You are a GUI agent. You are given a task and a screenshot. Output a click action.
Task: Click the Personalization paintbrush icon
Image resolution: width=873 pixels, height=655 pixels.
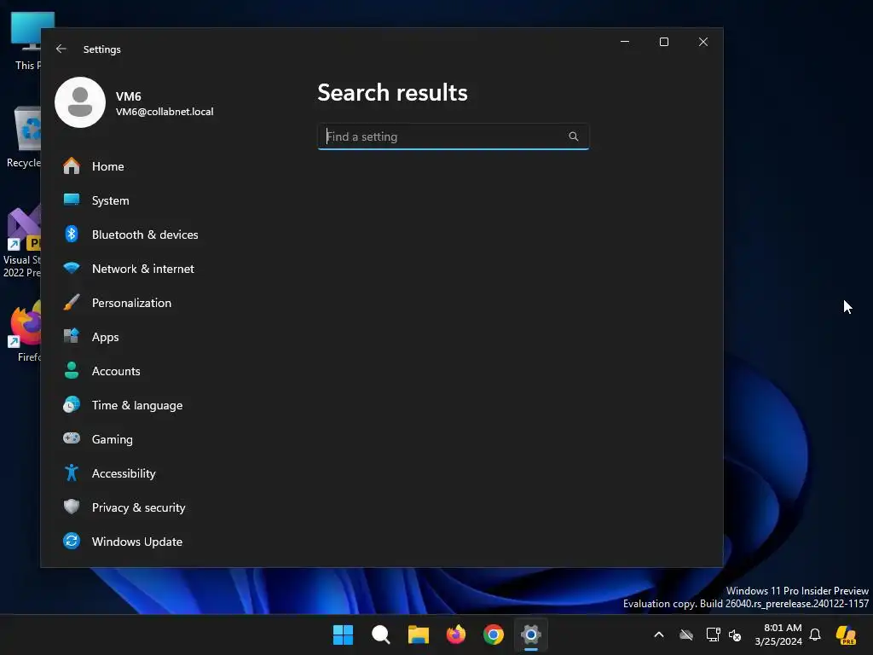click(x=72, y=303)
